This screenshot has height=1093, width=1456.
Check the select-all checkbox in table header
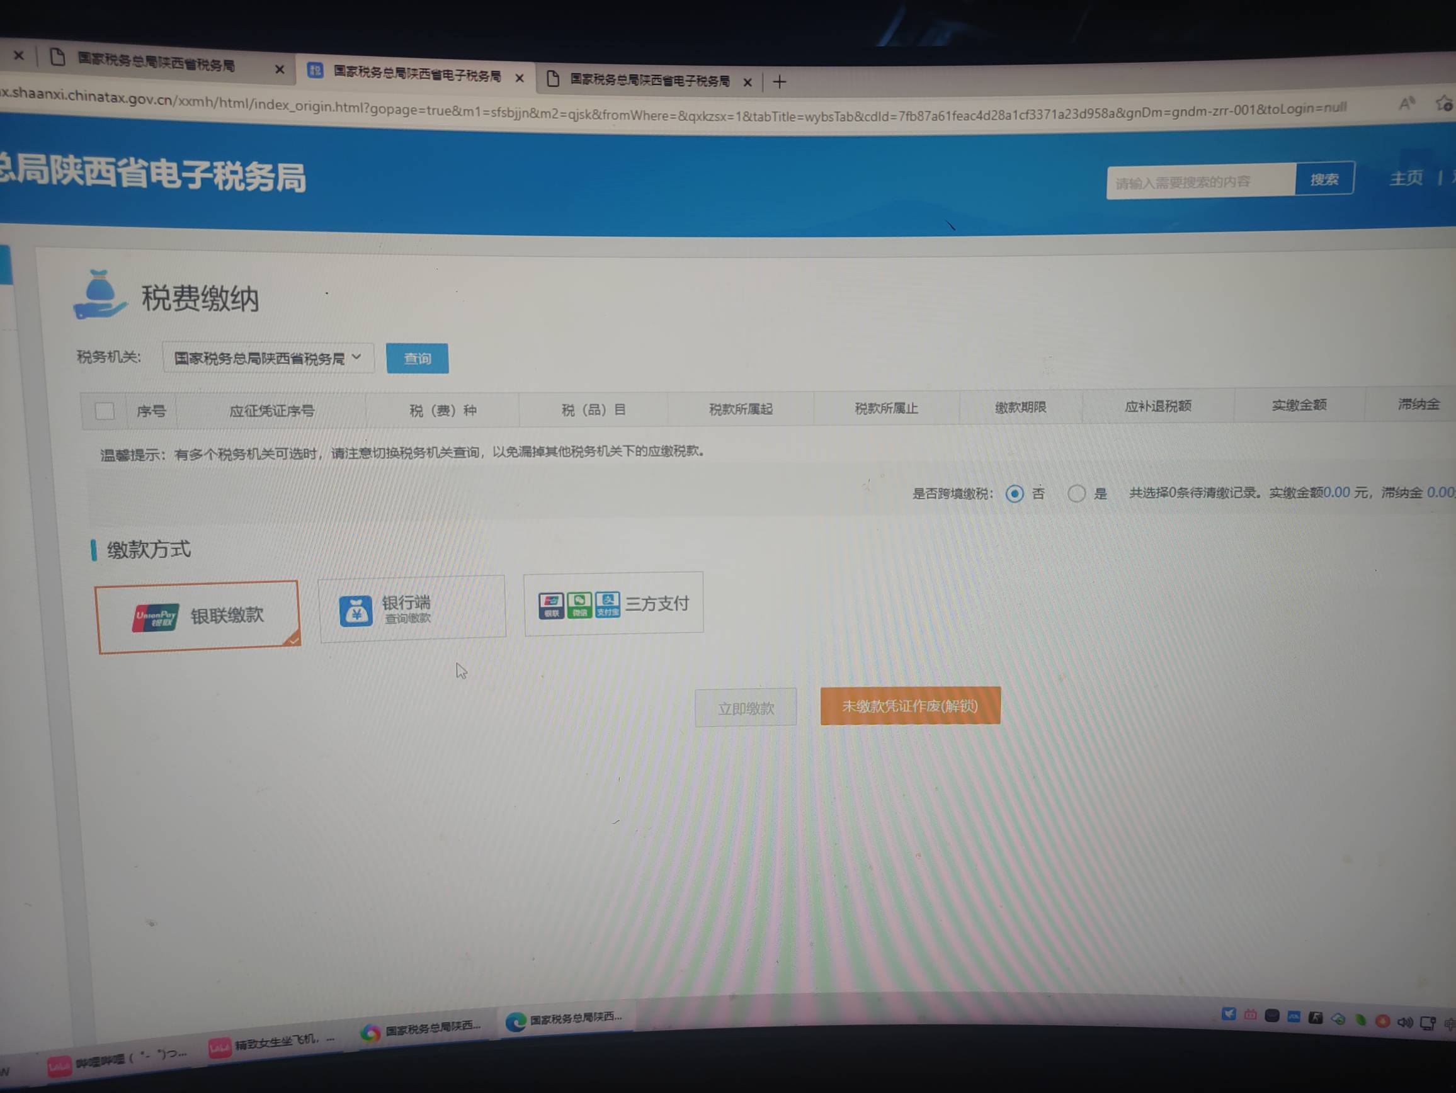click(x=105, y=410)
